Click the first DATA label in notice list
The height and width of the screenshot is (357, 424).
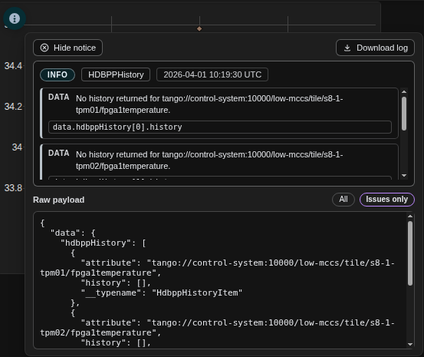coord(59,98)
